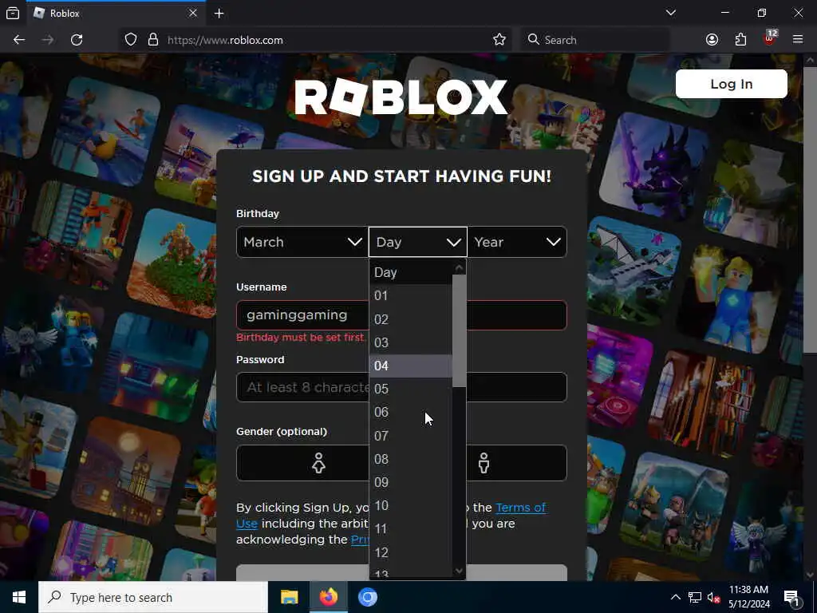
Task: Click the gaminggaming username field
Action: click(401, 314)
